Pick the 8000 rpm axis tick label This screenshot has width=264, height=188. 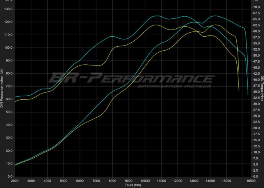click(112, 180)
